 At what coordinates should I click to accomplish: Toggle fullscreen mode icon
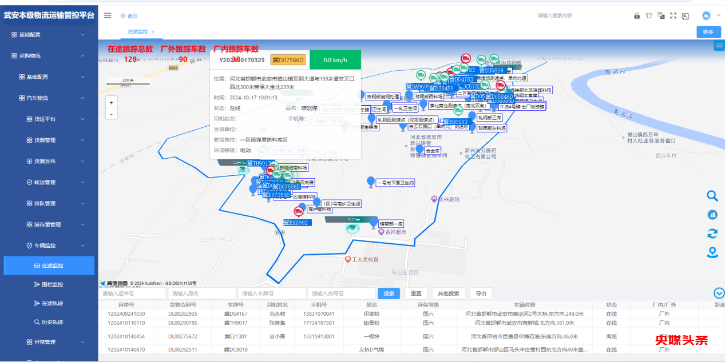[673, 16]
